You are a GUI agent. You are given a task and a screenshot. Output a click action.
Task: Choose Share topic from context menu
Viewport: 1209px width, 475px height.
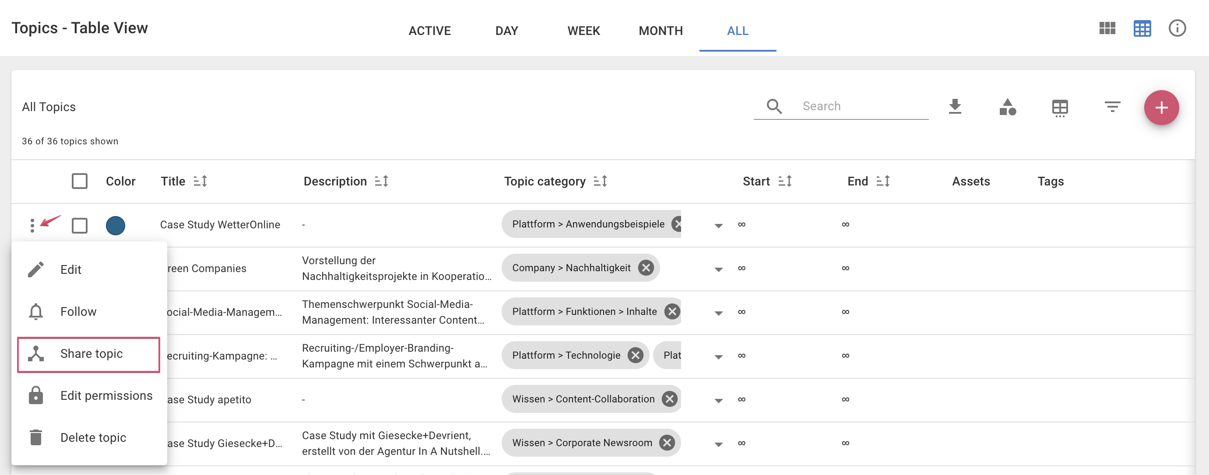click(x=89, y=354)
